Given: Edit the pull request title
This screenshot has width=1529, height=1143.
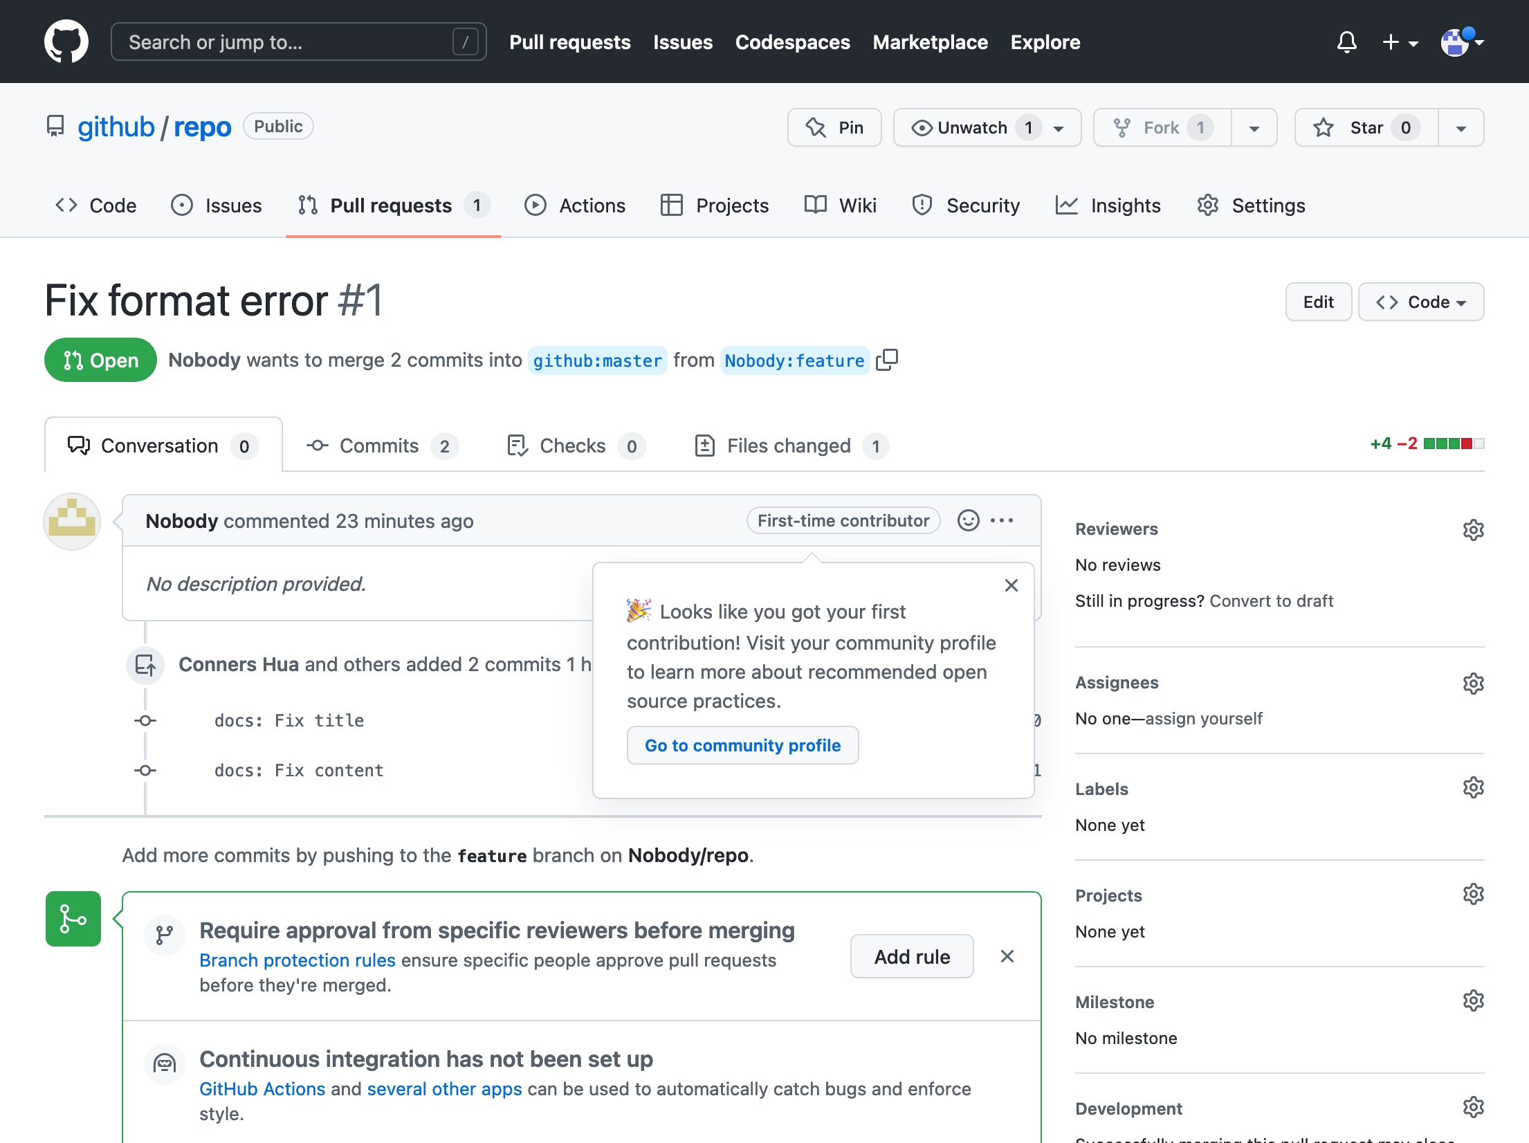Looking at the screenshot, I should click(1318, 302).
